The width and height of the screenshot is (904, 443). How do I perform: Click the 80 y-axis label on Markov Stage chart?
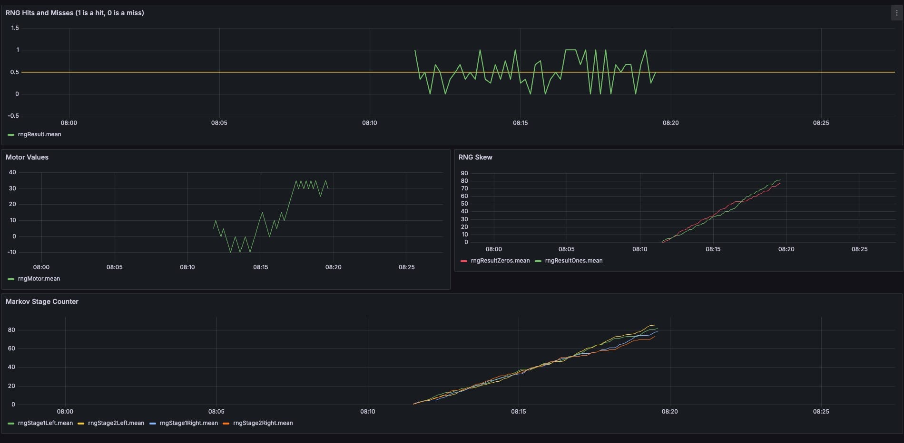(x=11, y=330)
